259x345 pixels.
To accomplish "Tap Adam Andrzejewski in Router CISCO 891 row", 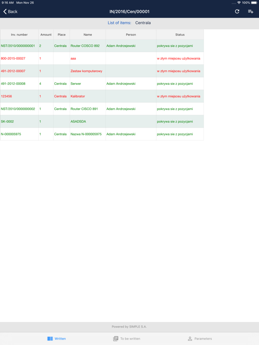I will point(121,109).
